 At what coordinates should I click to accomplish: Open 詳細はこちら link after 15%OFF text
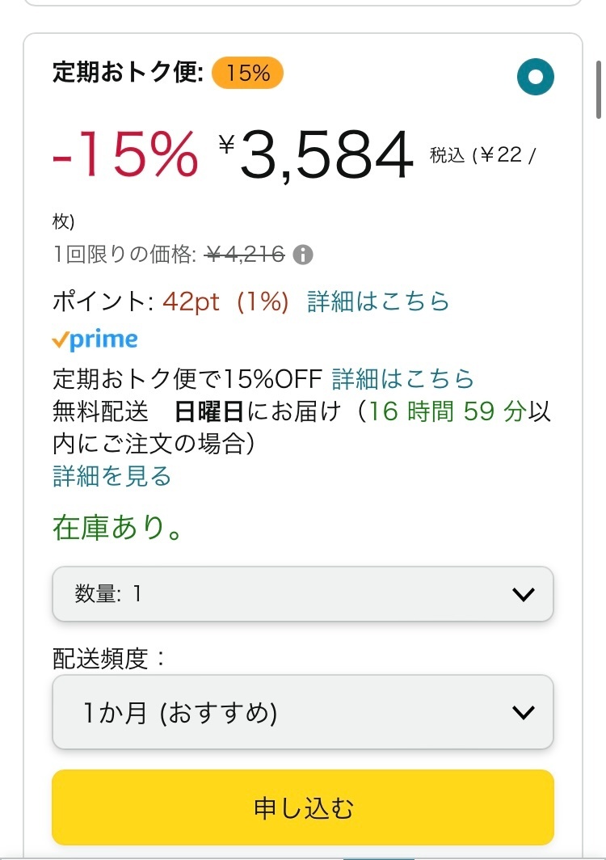point(402,378)
